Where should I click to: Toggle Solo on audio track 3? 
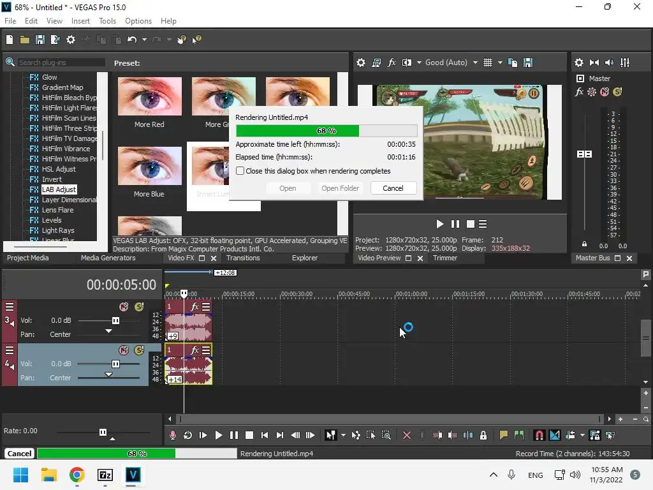139,307
